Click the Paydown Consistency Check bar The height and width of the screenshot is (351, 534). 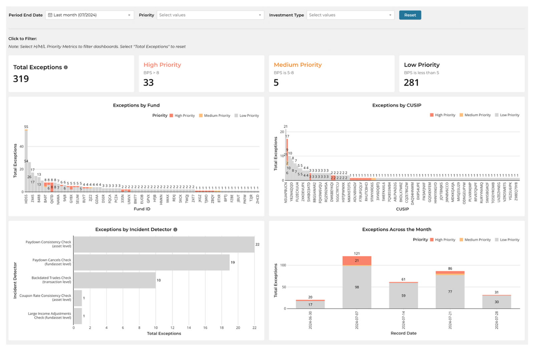coord(164,244)
